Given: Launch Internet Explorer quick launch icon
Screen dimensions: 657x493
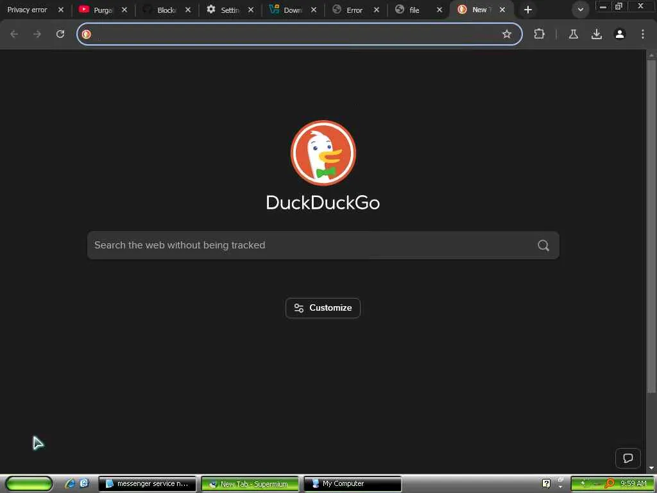Looking at the screenshot, I should [70, 483].
